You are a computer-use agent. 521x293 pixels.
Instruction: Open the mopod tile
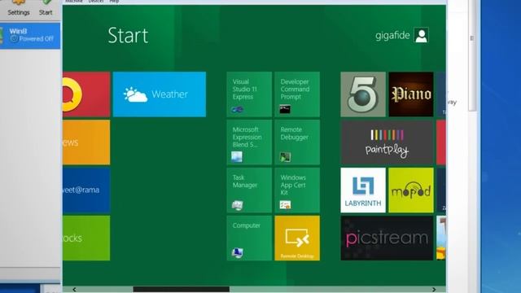pos(411,190)
